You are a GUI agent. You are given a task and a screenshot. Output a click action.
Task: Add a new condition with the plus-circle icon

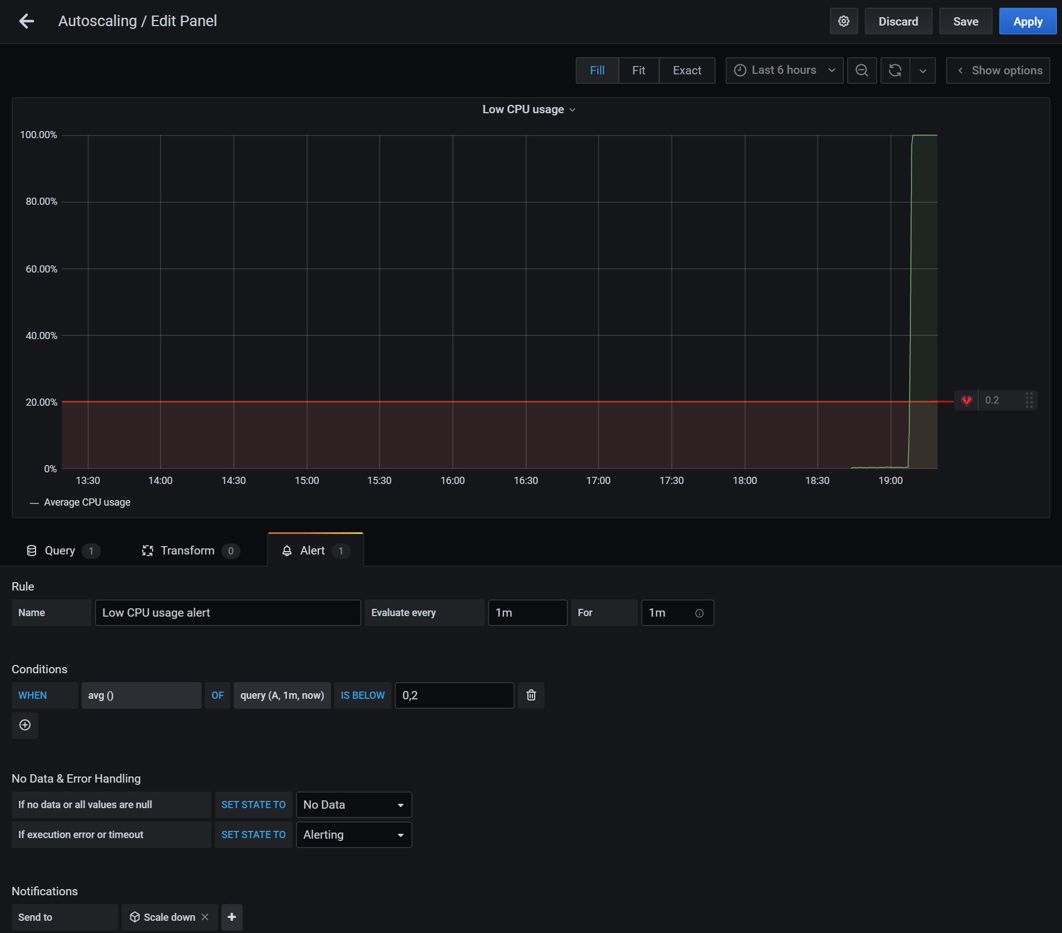(x=25, y=725)
